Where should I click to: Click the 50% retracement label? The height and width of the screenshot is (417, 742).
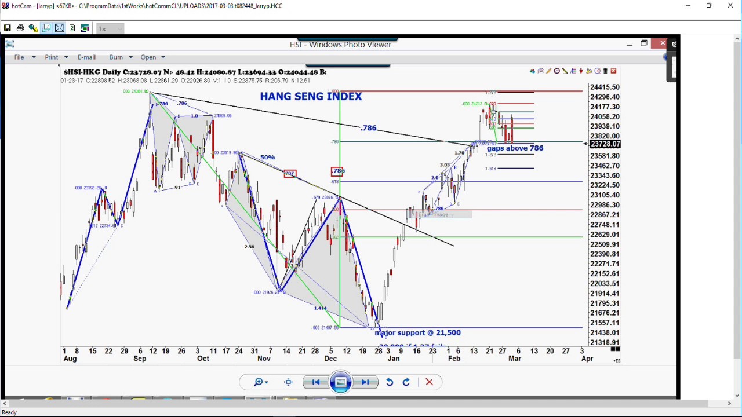tap(267, 158)
